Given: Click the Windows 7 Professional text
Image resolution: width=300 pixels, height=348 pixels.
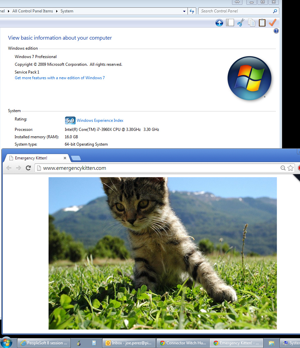Looking at the screenshot, I should click(35, 57).
